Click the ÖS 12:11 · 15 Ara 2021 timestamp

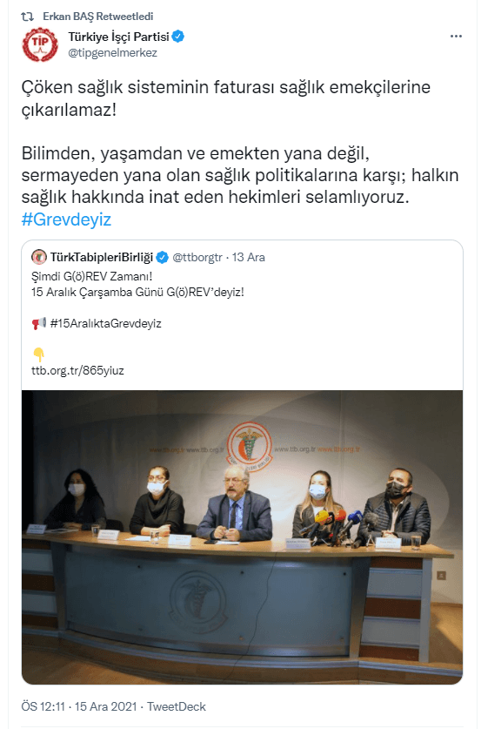[79, 706]
